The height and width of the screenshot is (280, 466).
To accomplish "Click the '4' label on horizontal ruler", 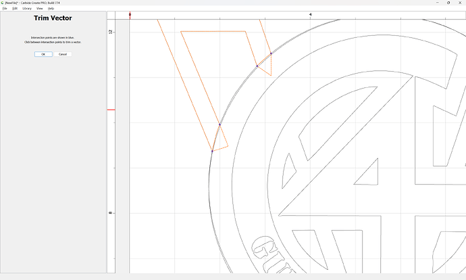I will pyautogui.click(x=310, y=14).
